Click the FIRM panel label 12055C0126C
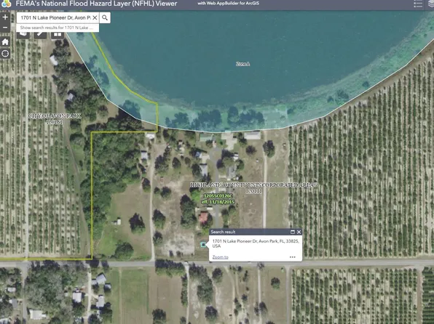434x324 pixels. tap(218, 196)
